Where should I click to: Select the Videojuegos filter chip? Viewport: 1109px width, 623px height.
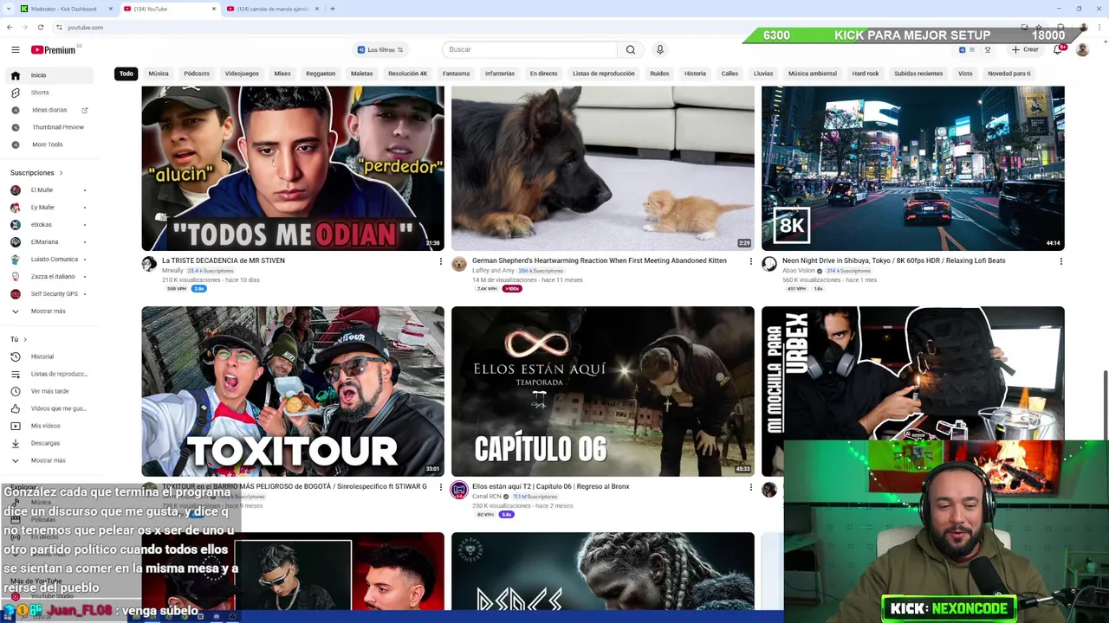coord(242,74)
